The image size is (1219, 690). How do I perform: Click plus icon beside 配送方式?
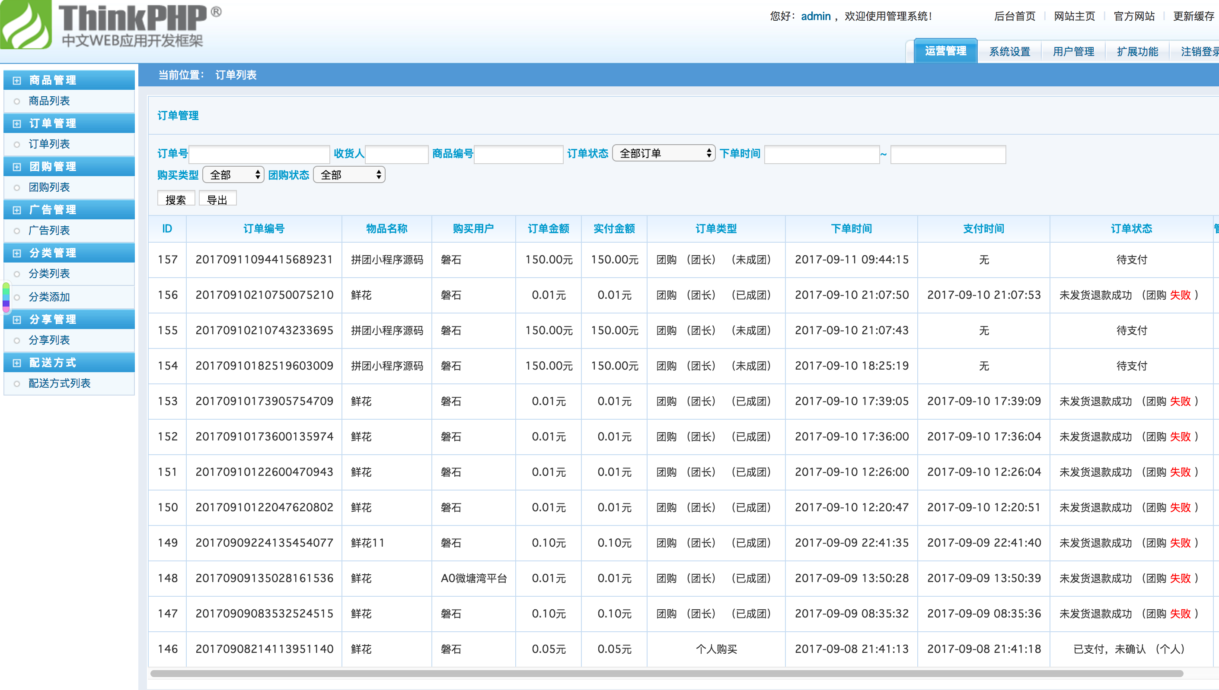pos(17,363)
